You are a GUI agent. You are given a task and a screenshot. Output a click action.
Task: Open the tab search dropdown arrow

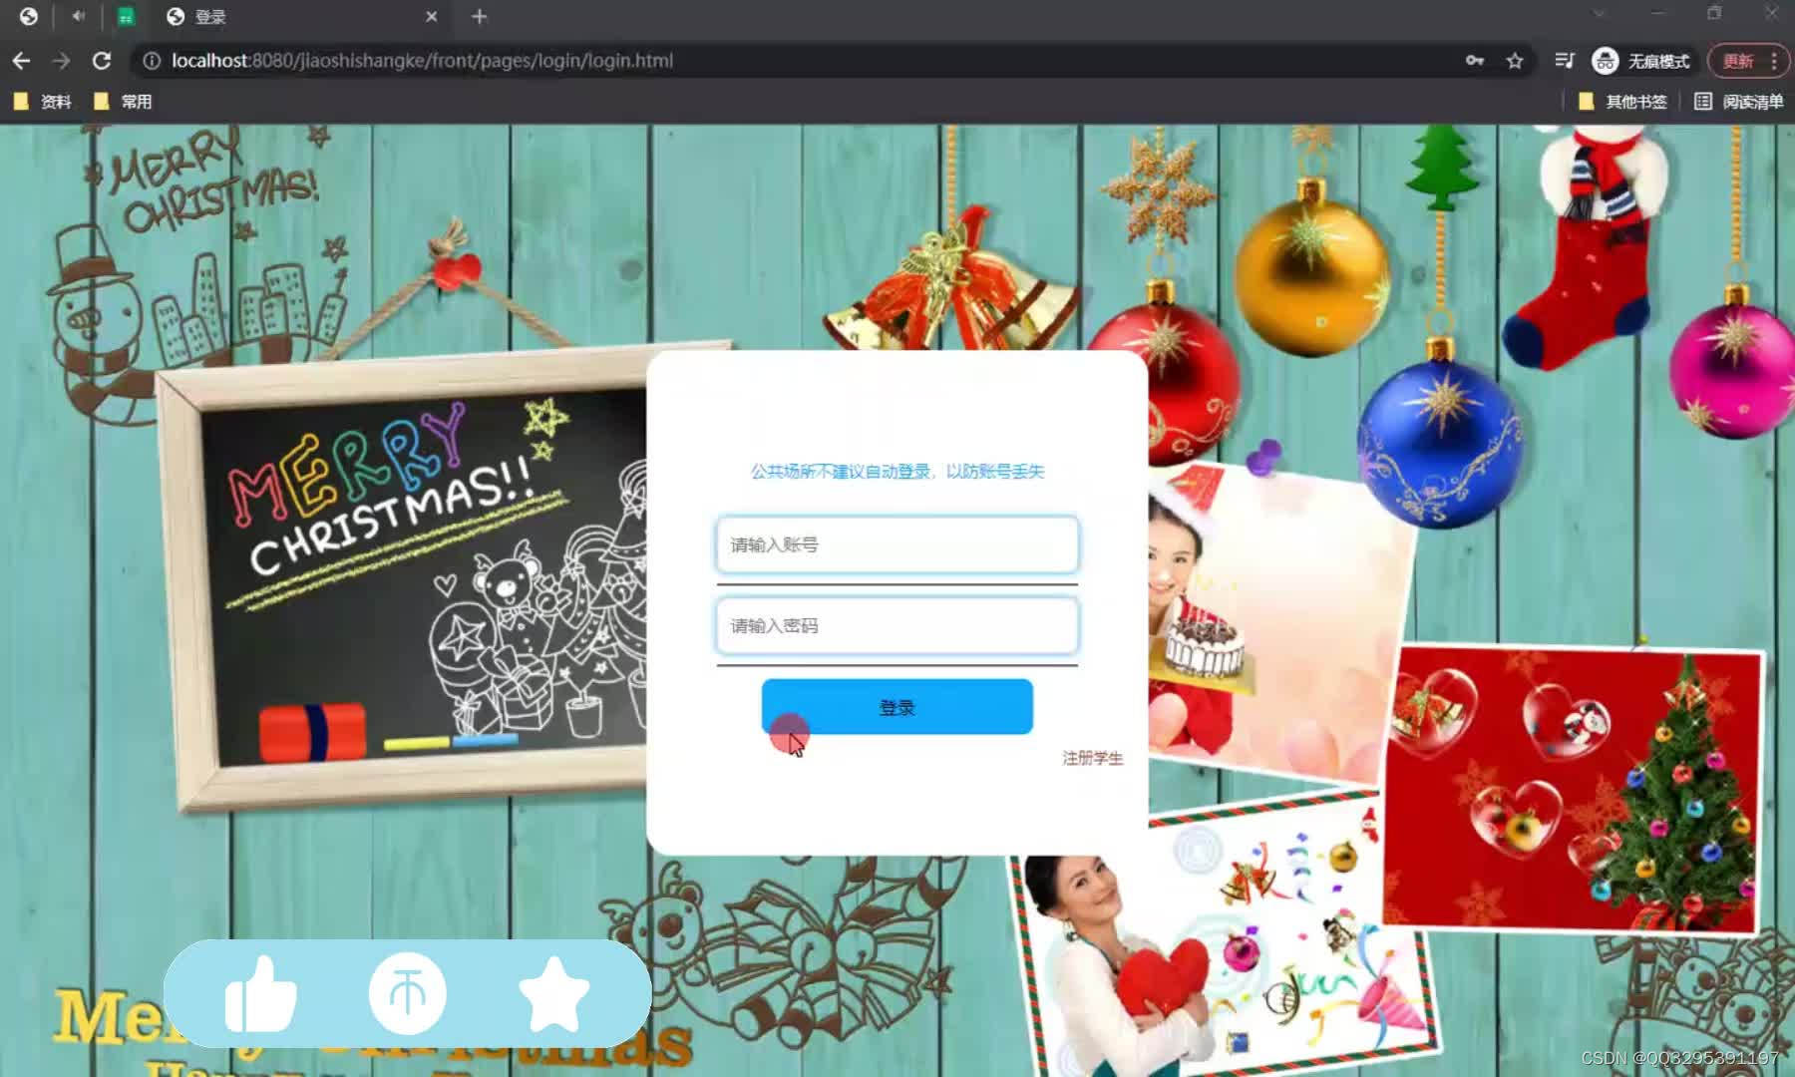pos(1599,14)
